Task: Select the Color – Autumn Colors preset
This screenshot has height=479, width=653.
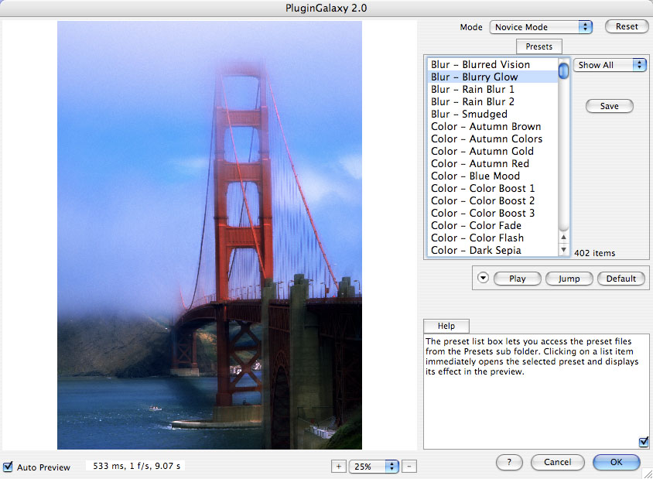Action: pyautogui.click(x=492, y=139)
